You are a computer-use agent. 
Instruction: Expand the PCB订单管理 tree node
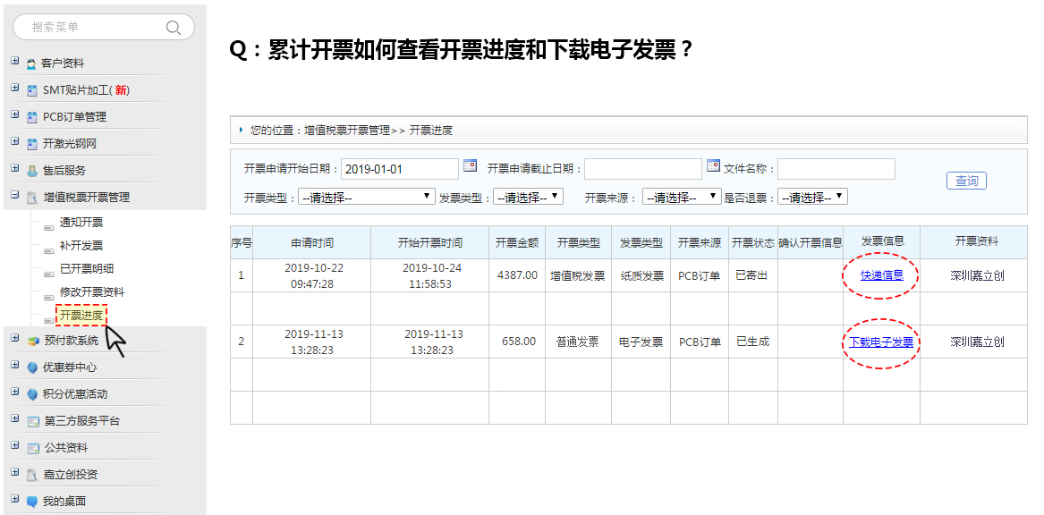(14, 115)
